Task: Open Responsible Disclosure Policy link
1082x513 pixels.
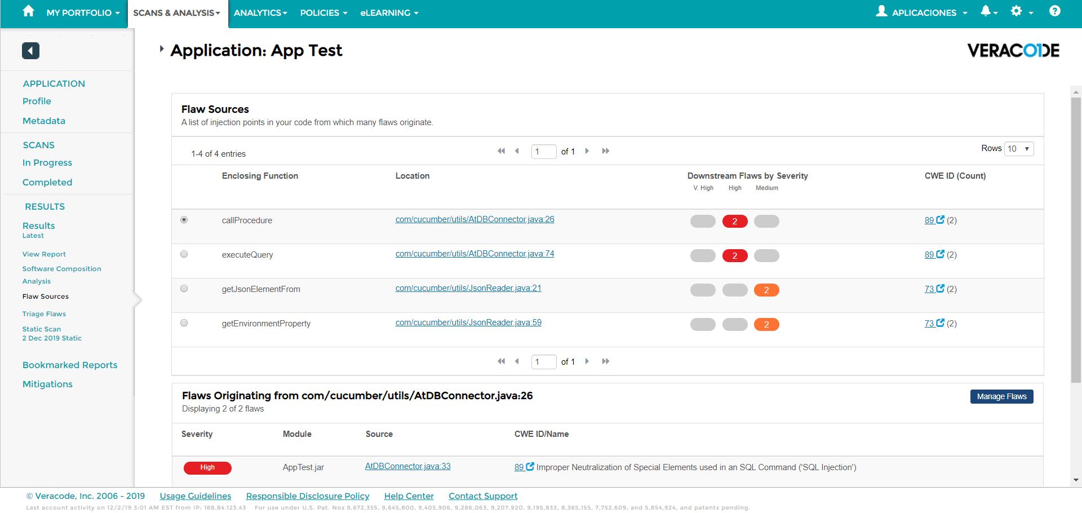Action: [308, 496]
